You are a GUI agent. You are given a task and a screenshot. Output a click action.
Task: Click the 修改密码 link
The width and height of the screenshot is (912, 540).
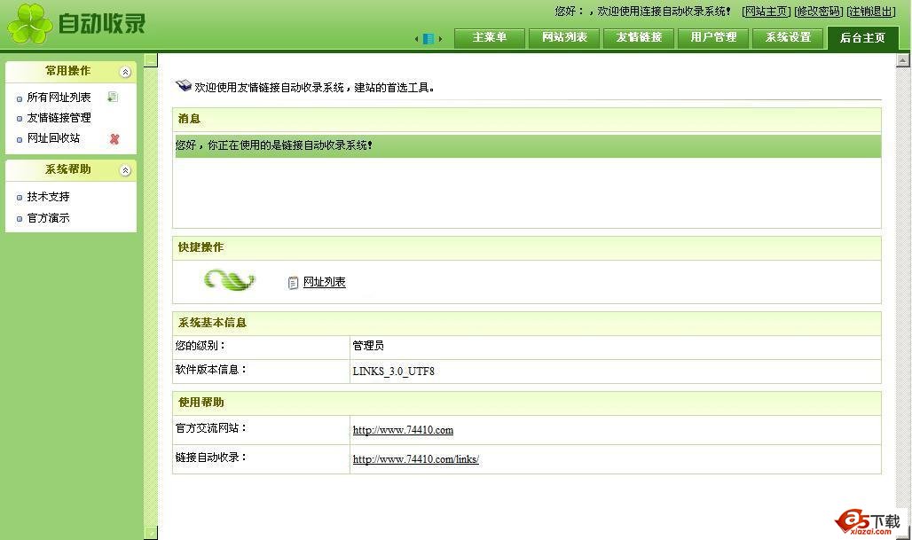click(x=818, y=11)
